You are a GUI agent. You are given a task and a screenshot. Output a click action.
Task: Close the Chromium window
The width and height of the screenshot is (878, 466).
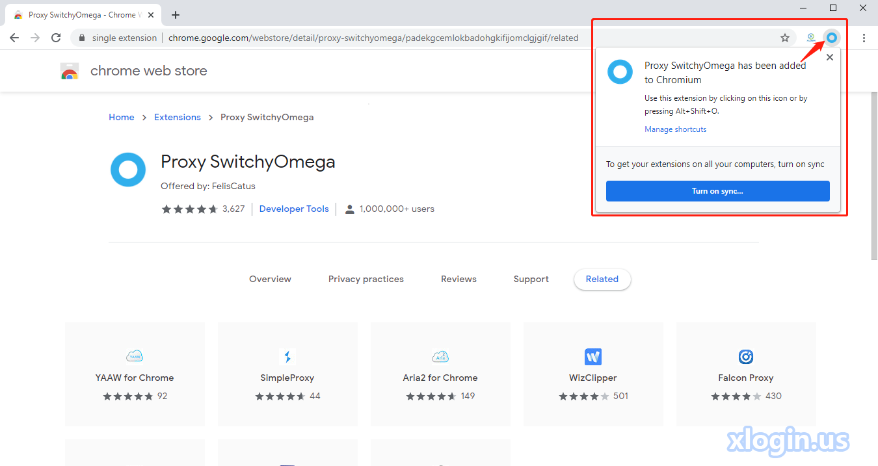point(863,8)
